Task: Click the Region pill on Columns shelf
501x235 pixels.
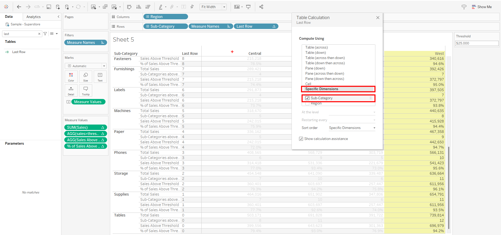Action: pos(166,17)
